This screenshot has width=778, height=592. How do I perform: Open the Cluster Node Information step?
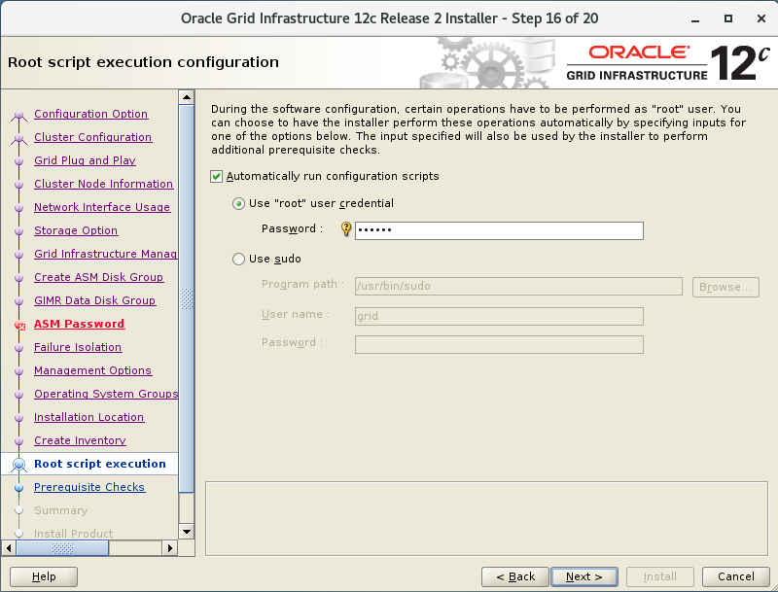point(103,184)
